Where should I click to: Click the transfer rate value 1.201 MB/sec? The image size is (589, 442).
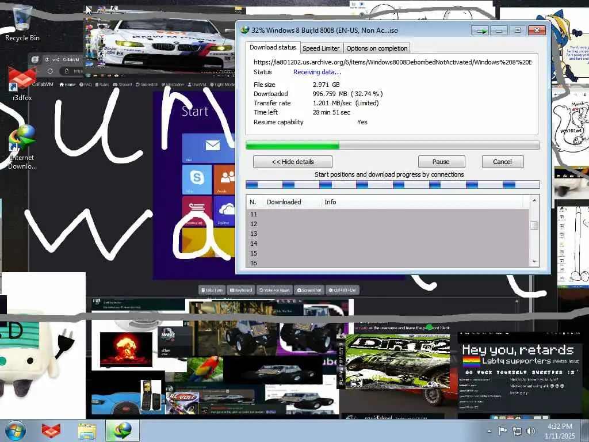[332, 103]
